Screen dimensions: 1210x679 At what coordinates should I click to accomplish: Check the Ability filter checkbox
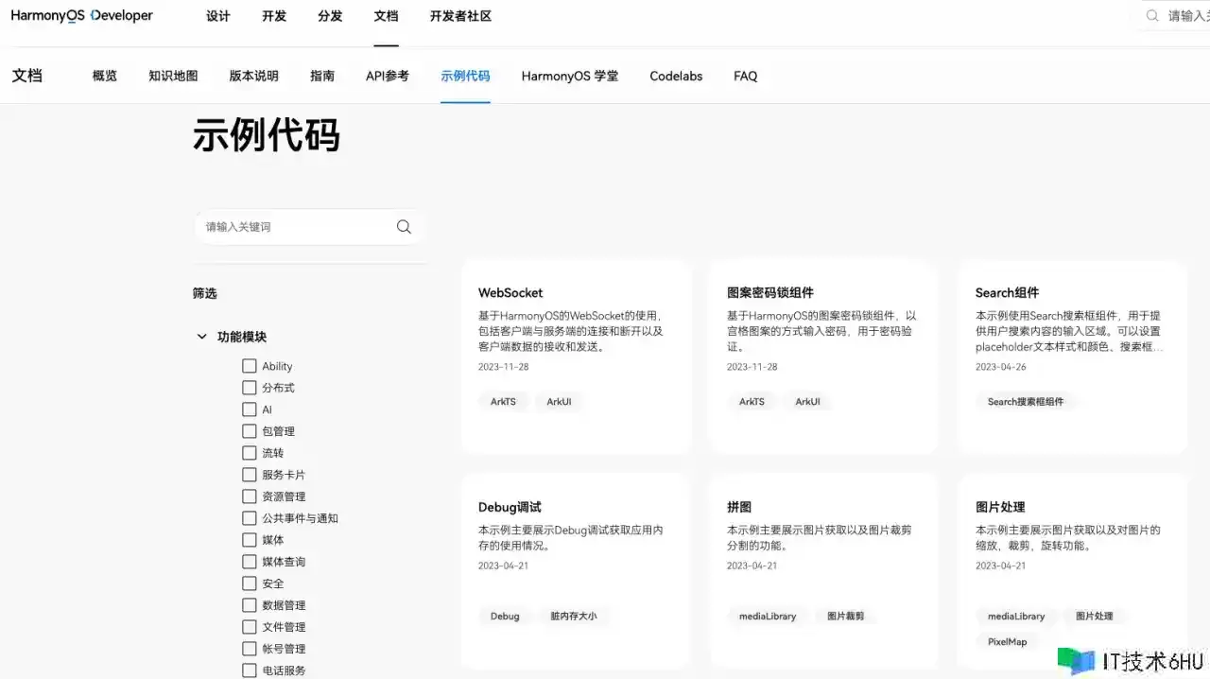pyautogui.click(x=250, y=366)
